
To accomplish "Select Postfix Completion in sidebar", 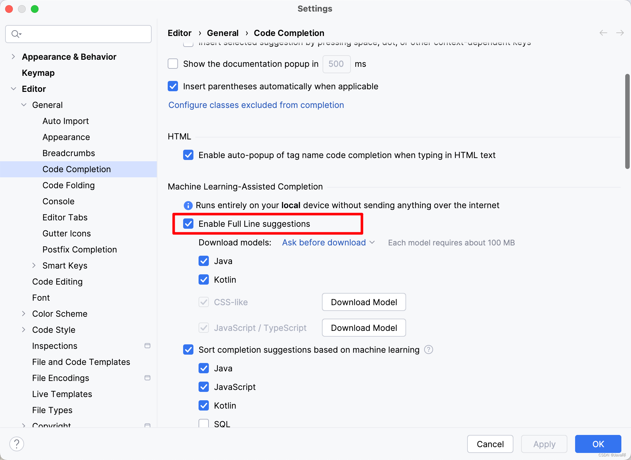I will click(80, 250).
